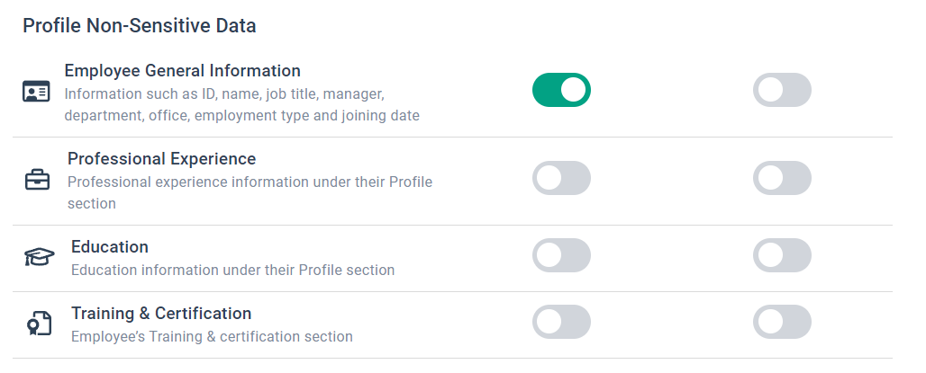Turn on the first Training & Certification toggle
The height and width of the screenshot is (373, 926).
(561, 322)
